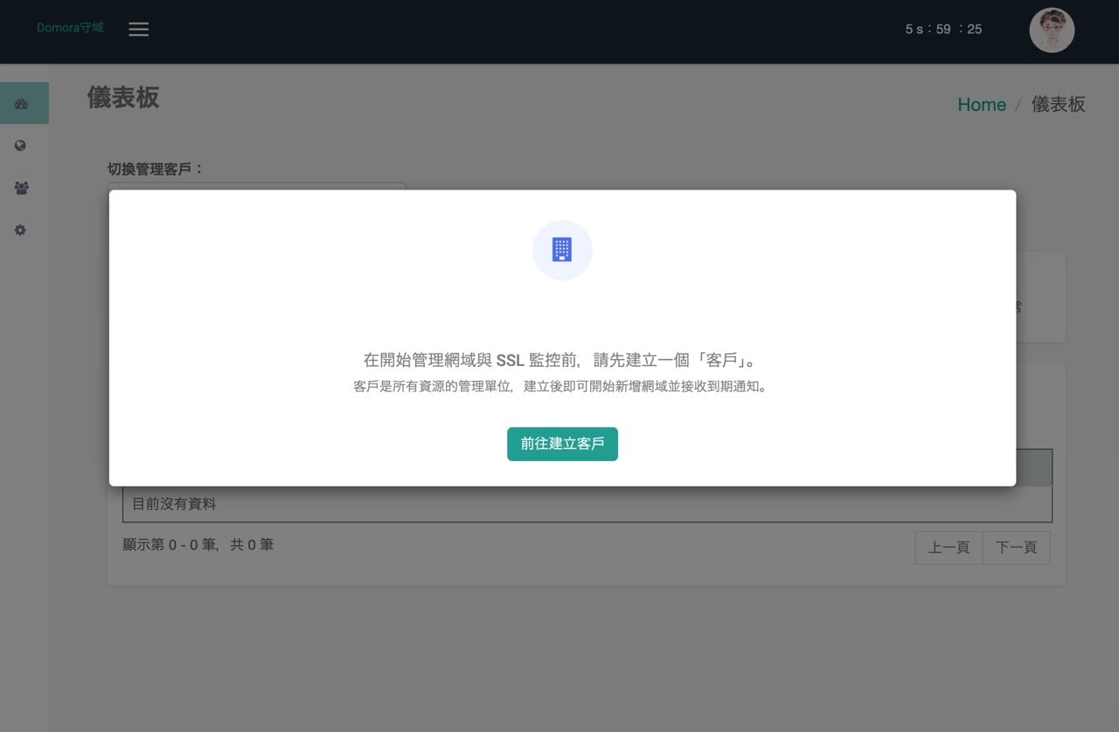
Task: Open the users group icon in sidebar
Action: click(21, 188)
